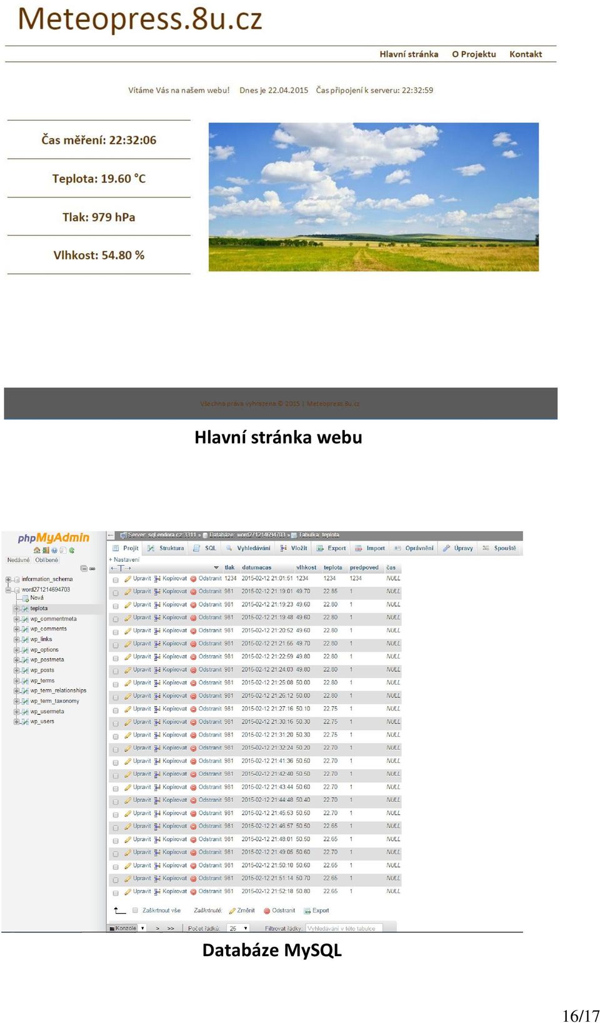Sort by teplota column header
Image resolution: width=600 pixels, height=1023 pixels.
[x=333, y=568]
